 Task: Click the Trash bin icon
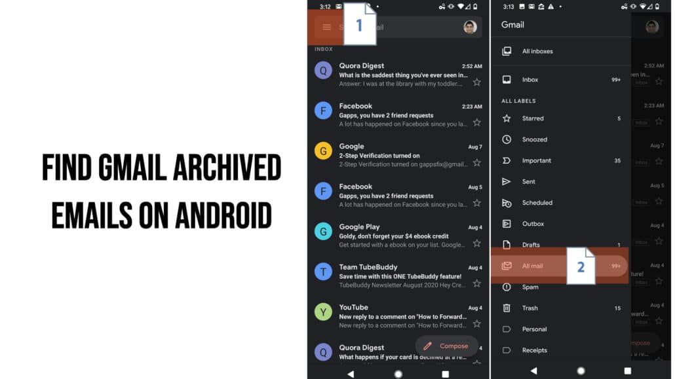click(507, 308)
